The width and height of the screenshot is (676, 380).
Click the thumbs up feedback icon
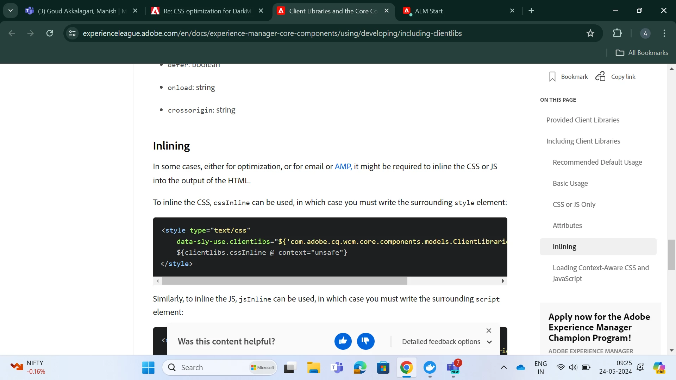(x=343, y=341)
